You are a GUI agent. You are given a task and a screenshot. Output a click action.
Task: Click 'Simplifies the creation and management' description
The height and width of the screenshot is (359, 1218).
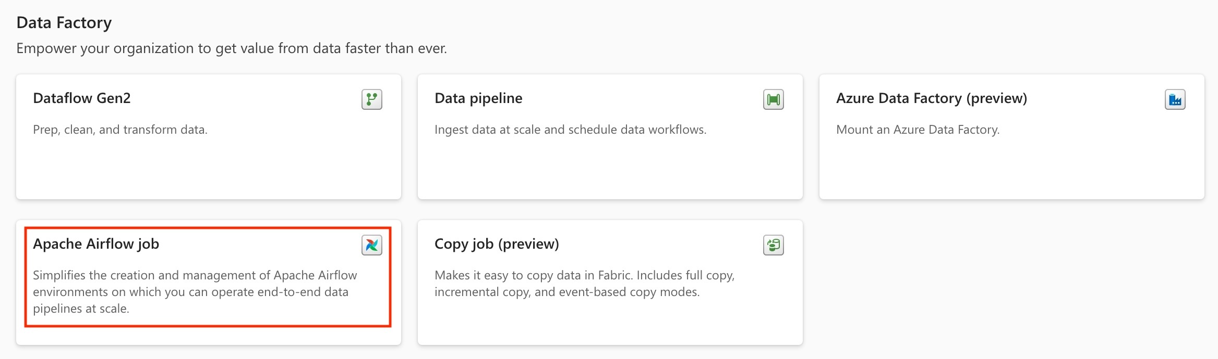click(195, 292)
